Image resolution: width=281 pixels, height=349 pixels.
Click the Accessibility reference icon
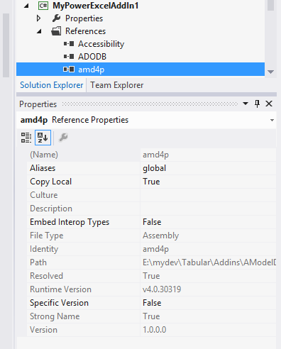69,44
